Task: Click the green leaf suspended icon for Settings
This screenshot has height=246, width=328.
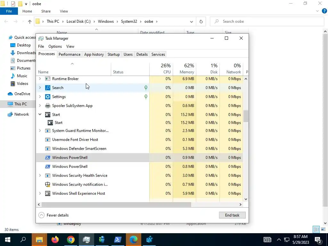Action: [x=146, y=97]
